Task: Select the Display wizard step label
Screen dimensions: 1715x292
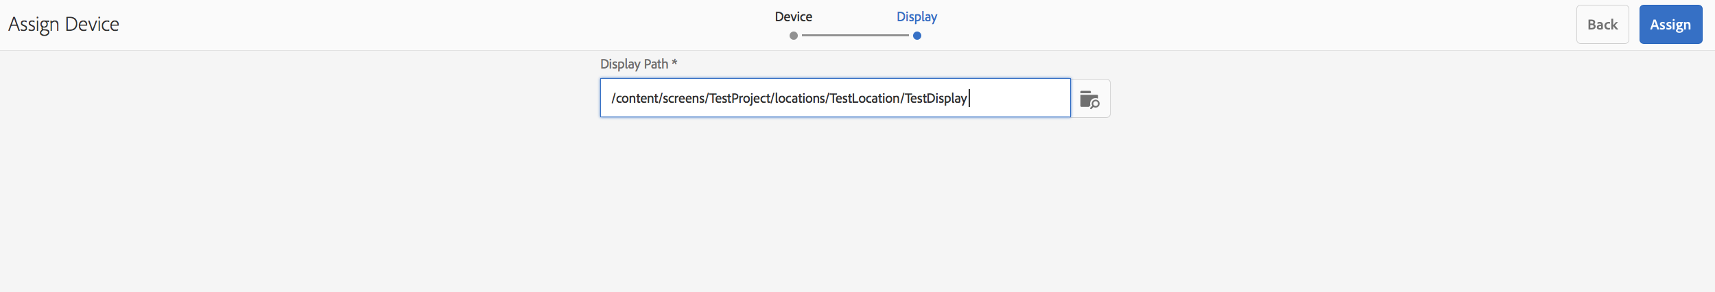Action: click(x=916, y=16)
